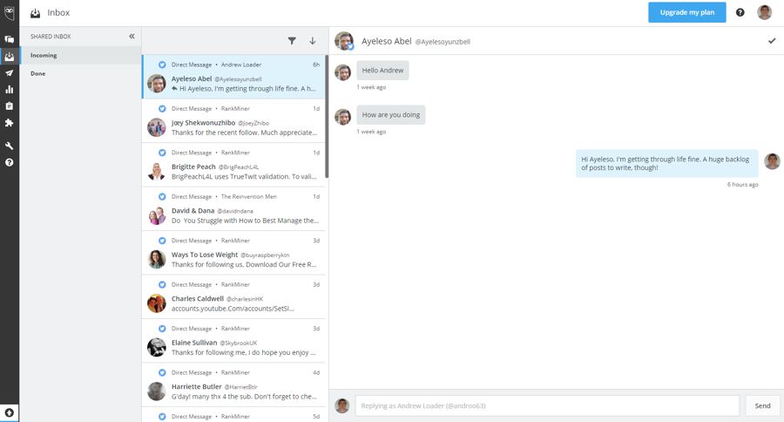Open Joey Shekwonuzhibo message
784x422 pixels.
(234, 120)
